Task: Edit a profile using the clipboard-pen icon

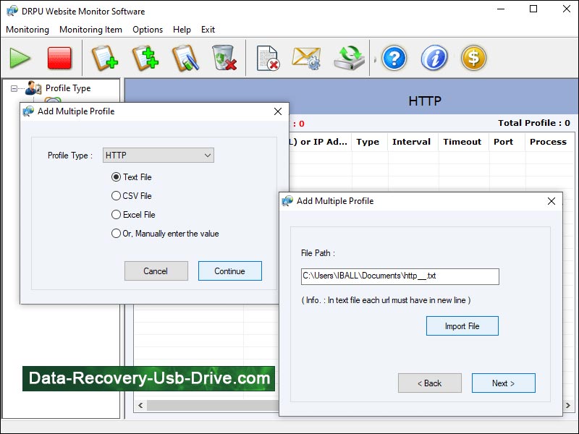Action: (x=186, y=59)
